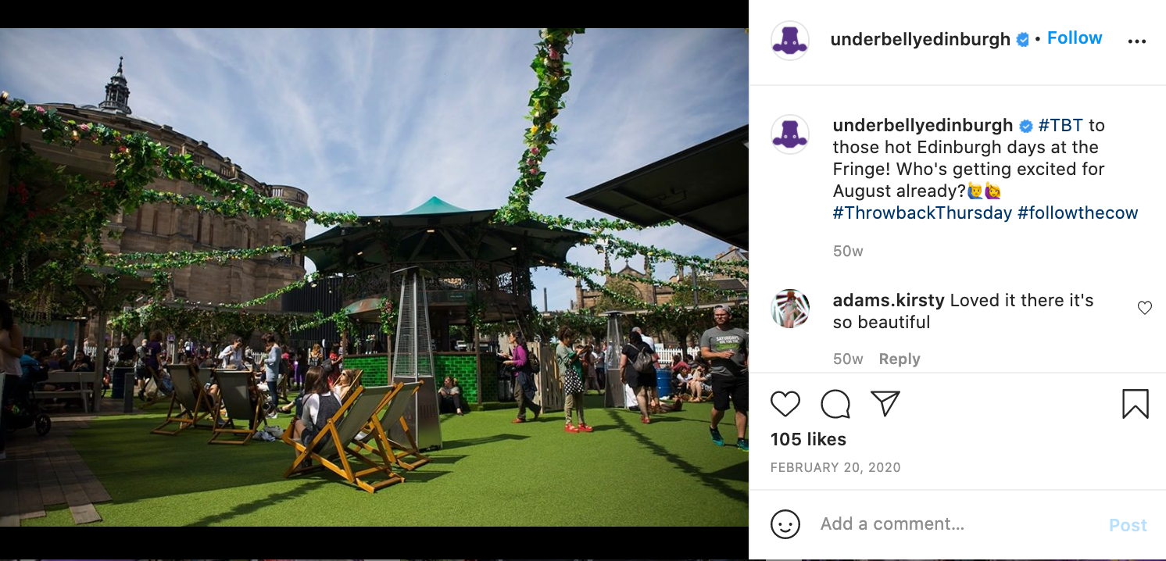1166x561 pixels.
Task: Click the Underbelly avatar beside the caption
Action: point(789,134)
